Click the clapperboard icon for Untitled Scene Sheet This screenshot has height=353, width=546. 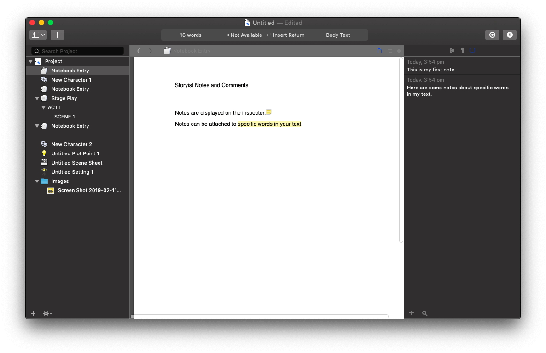(44, 163)
